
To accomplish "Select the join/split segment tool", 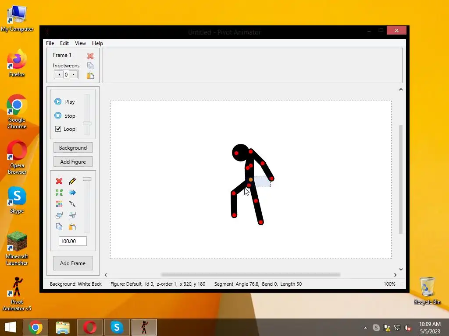I will coord(72,204).
